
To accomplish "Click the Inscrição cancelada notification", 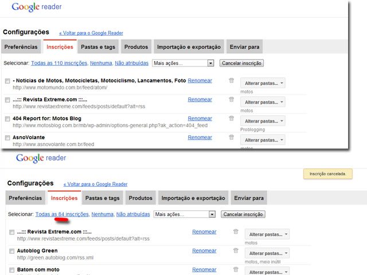I will point(327,174).
